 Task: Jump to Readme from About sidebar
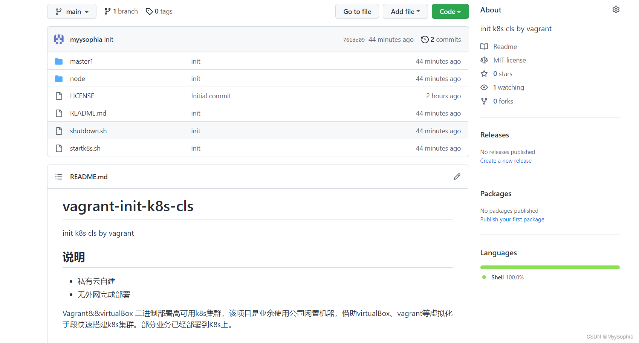505,46
